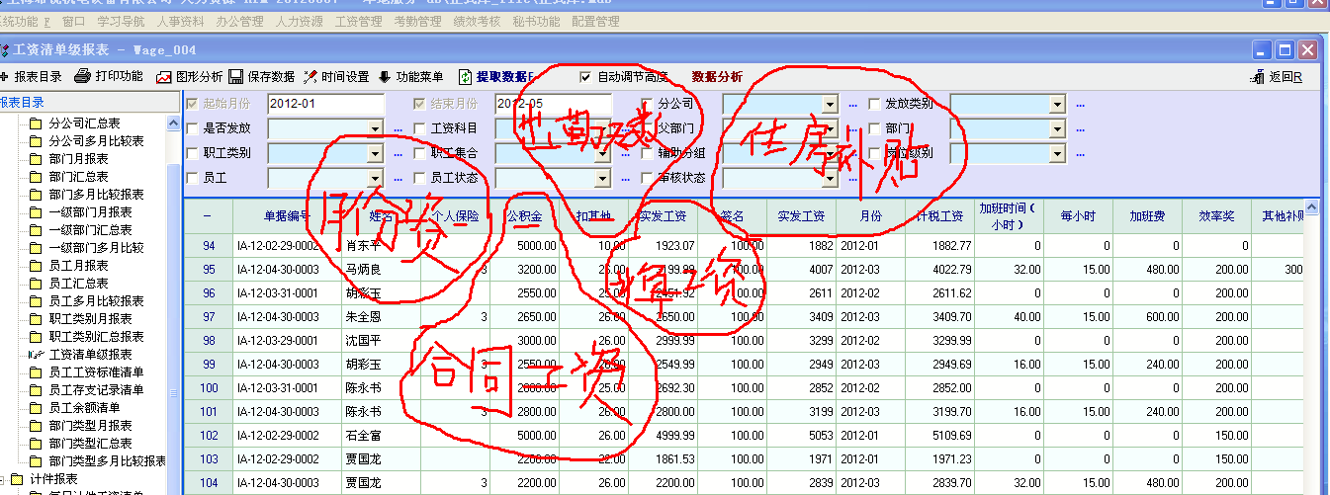Toggle the 自动调节高度 checkbox

[585, 77]
